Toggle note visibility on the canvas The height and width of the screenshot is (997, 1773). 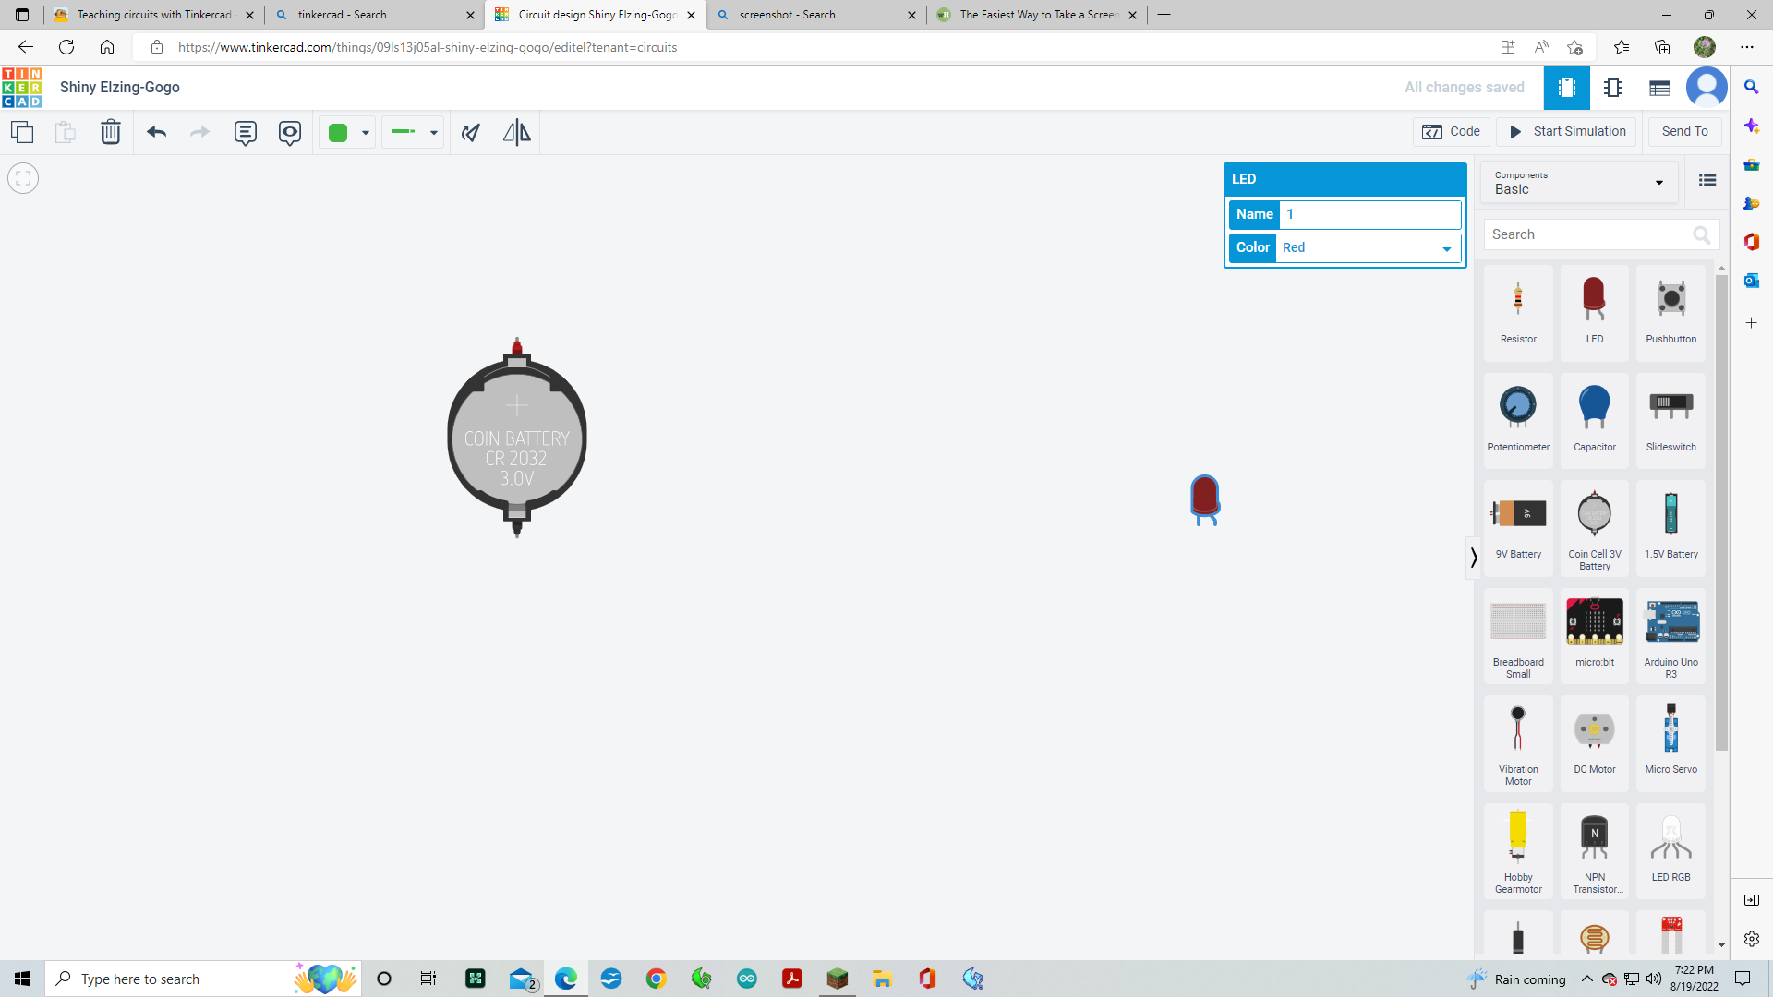(290, 132)
